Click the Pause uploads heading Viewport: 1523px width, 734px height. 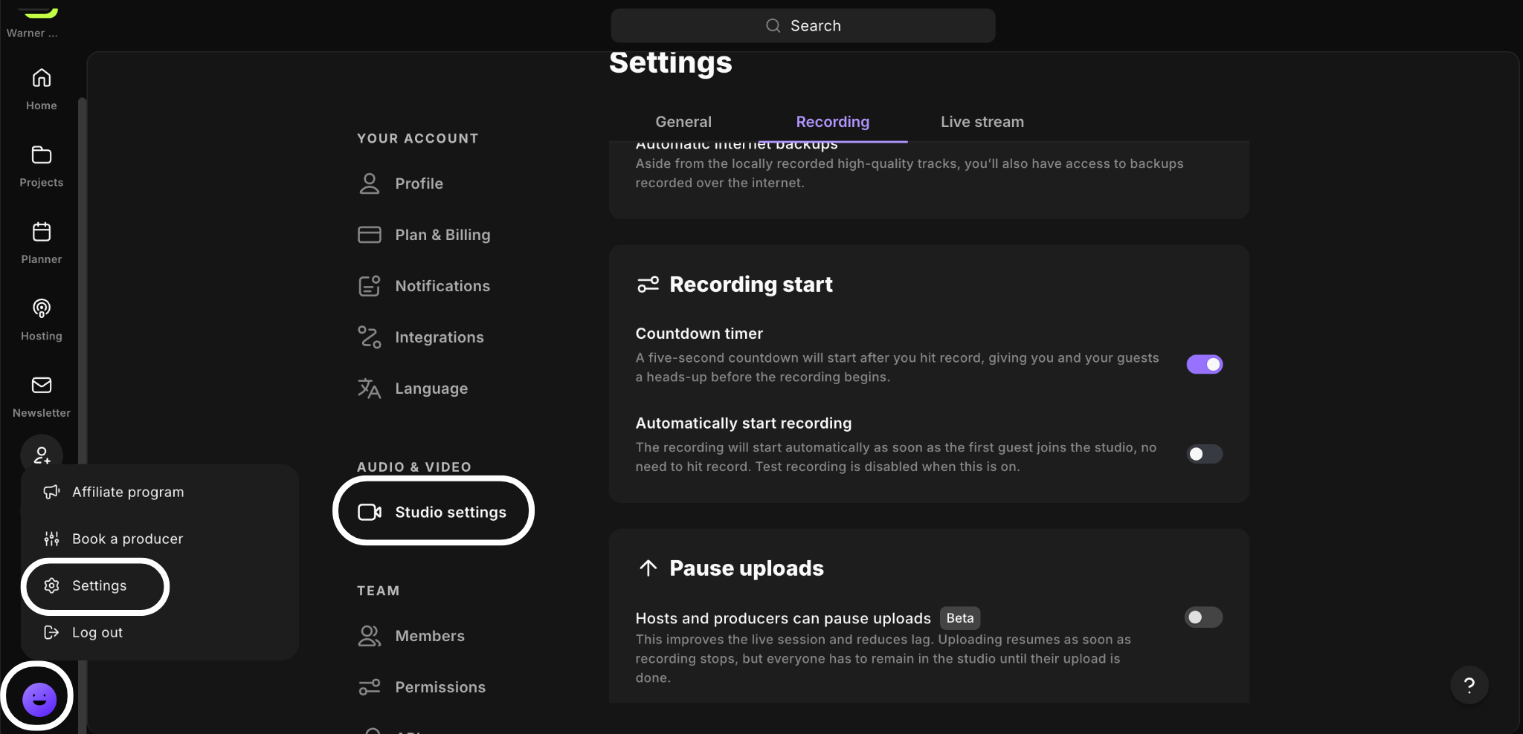click(x=747, y=568)
